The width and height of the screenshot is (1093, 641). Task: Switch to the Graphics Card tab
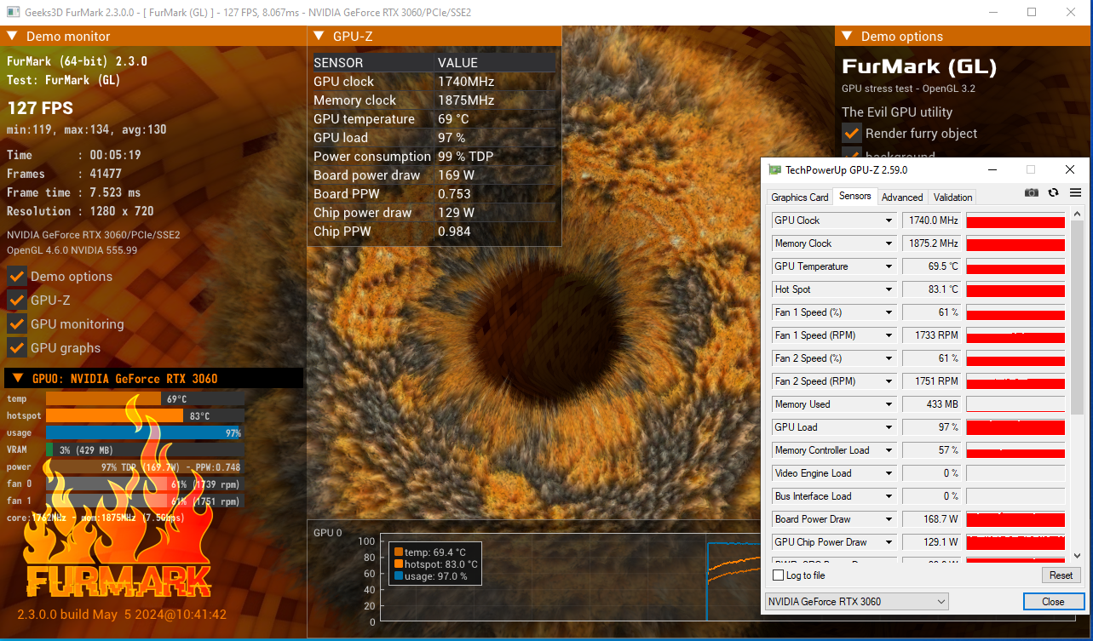pos(799,197)
